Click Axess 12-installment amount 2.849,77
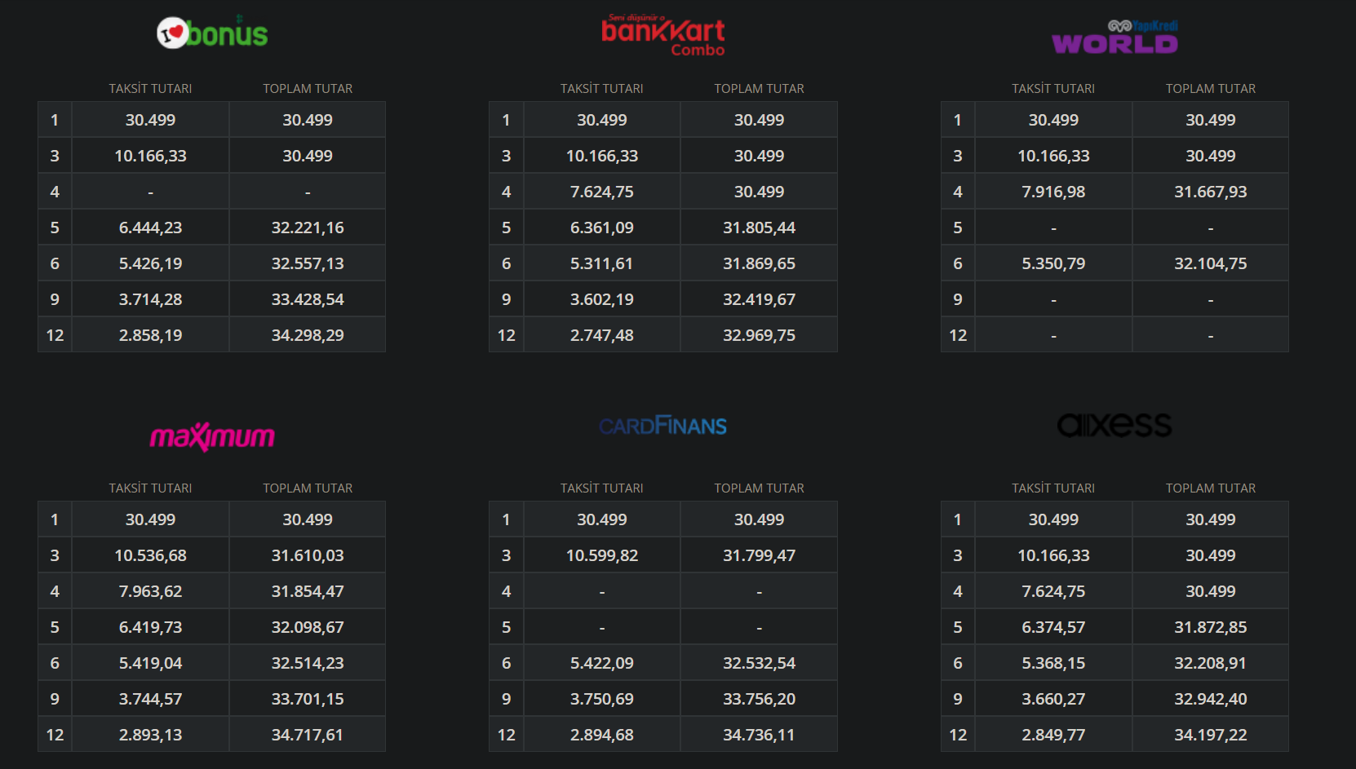The image size is (1356, 769). (x=1053, y=735)
